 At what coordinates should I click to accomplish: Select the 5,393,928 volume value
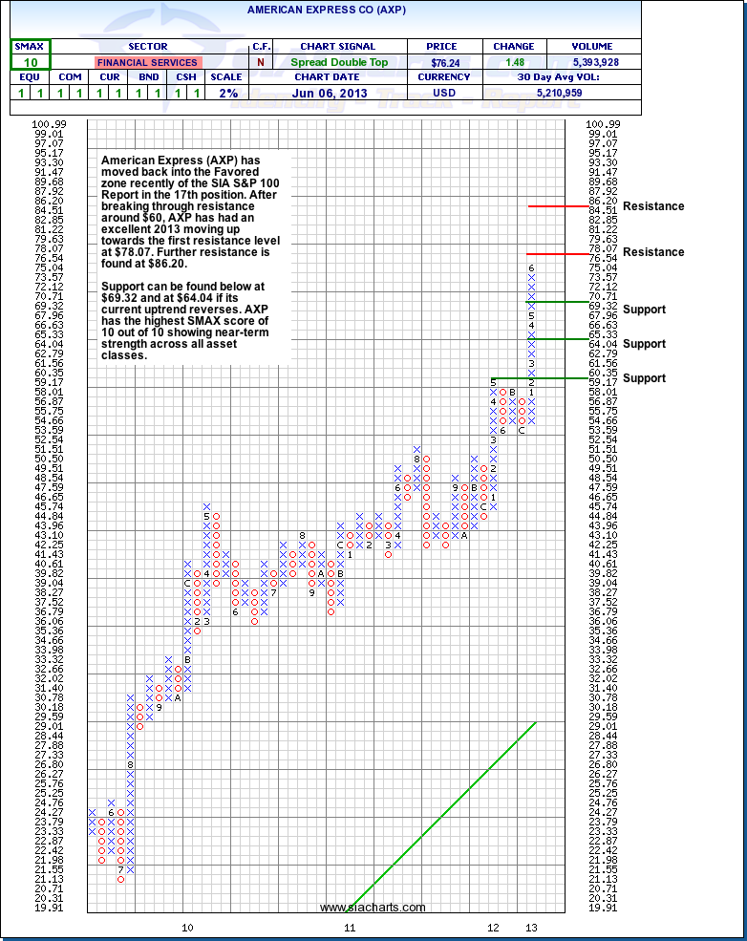pyautogui.click(x=593, y=62)
